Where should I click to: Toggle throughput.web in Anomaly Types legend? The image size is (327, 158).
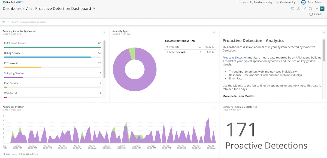point(176,52)
